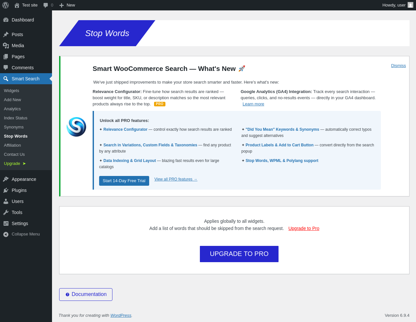Click the Smart Search swirl logo

coord(76,127)
